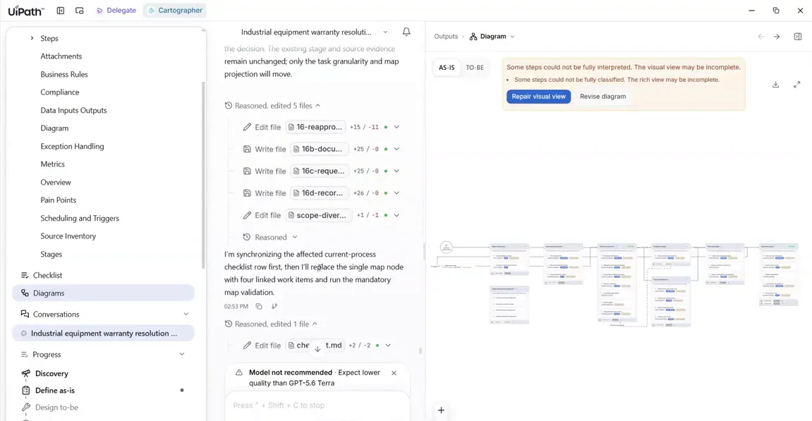Click the new window icon beside Delegate
Image resolution: width=812 pixels, height=421 pixels.
point(79,11)
